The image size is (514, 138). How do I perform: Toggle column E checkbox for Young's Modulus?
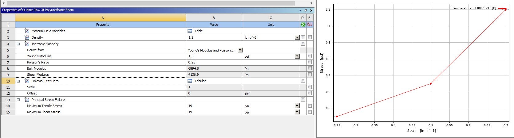[310, 56]
